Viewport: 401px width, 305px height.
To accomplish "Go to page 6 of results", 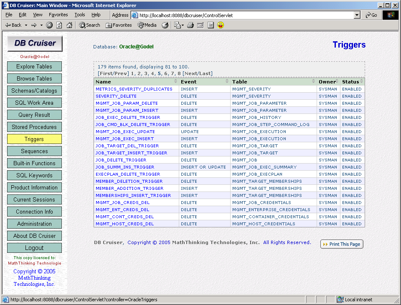I will click(166, 73).
